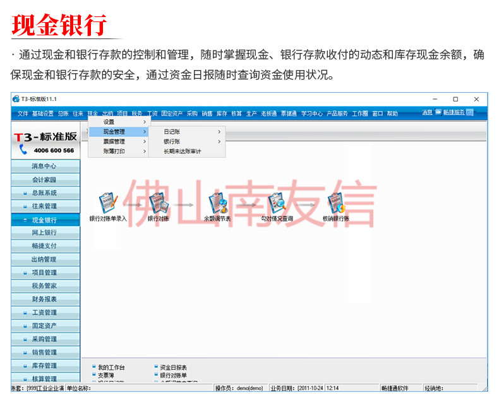Click the 业务日期 2011-10-24 status entry
The height and width of the screenshot is (407, 499).
point(297,388)
